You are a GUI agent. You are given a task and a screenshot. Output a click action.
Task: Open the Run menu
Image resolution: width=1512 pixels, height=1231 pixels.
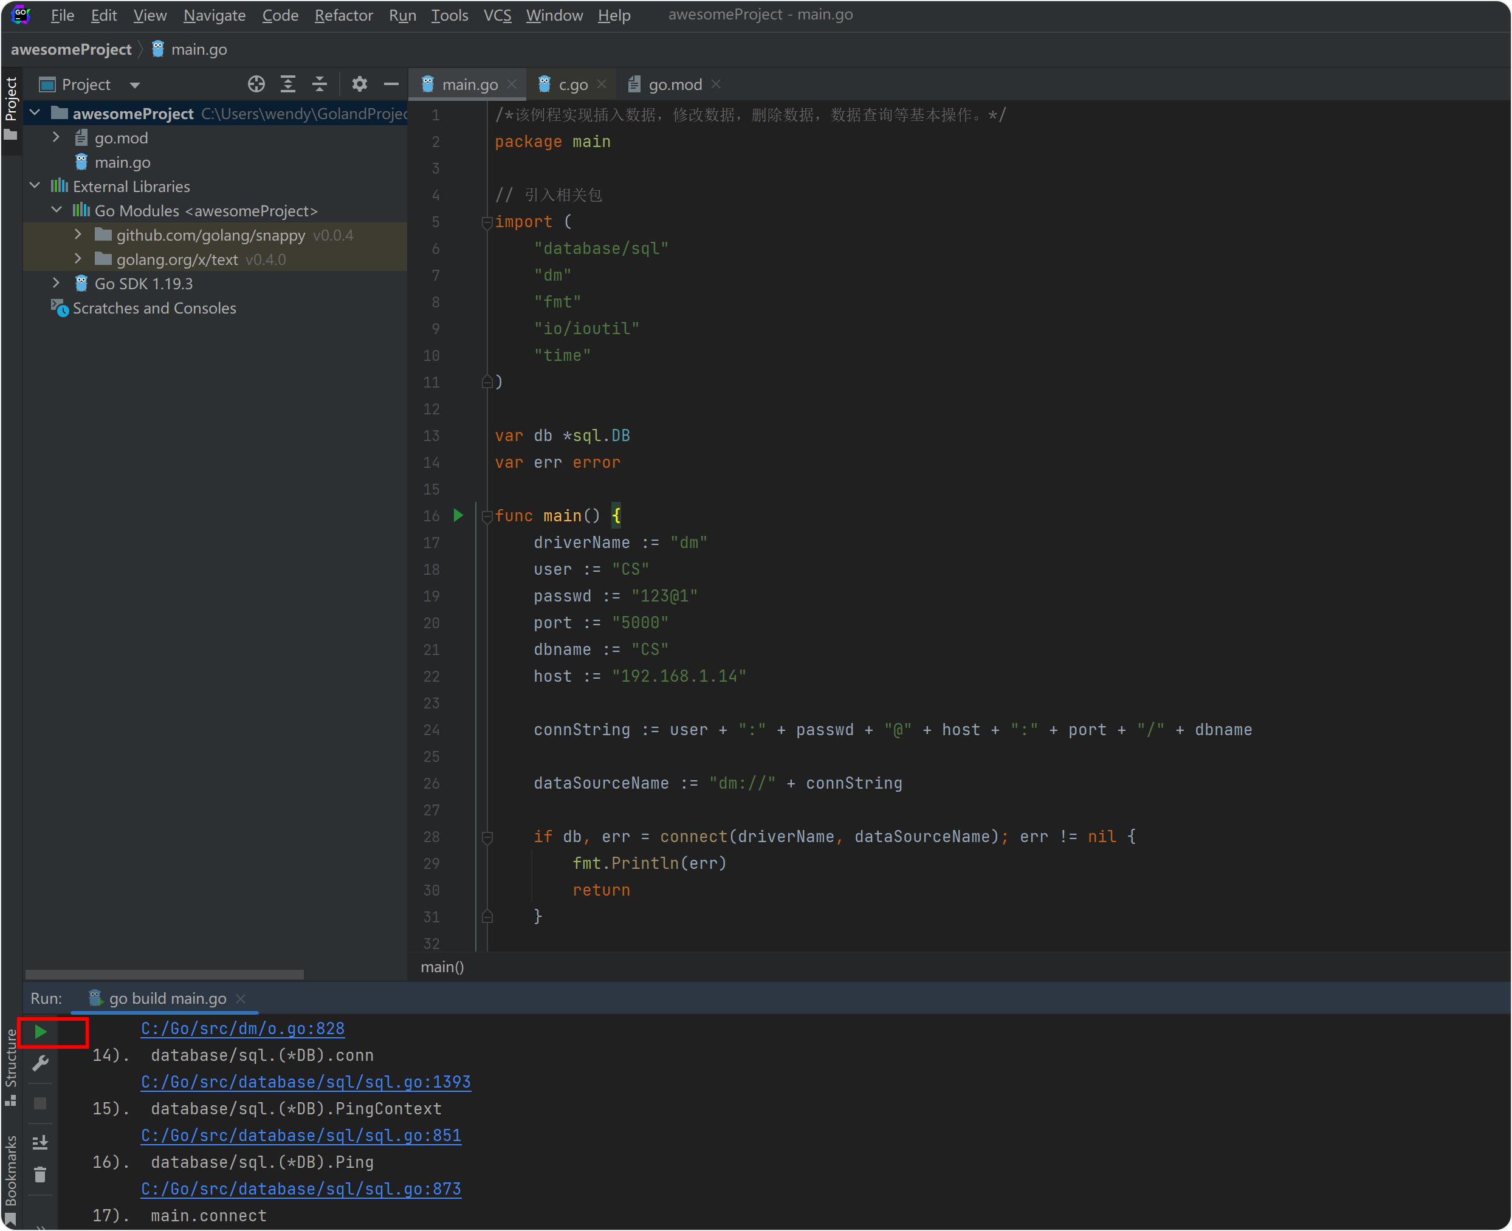402,15
